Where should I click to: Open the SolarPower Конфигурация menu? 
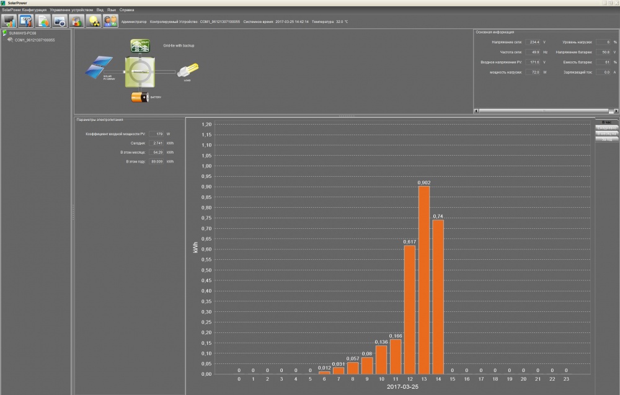tap(24, 10)
